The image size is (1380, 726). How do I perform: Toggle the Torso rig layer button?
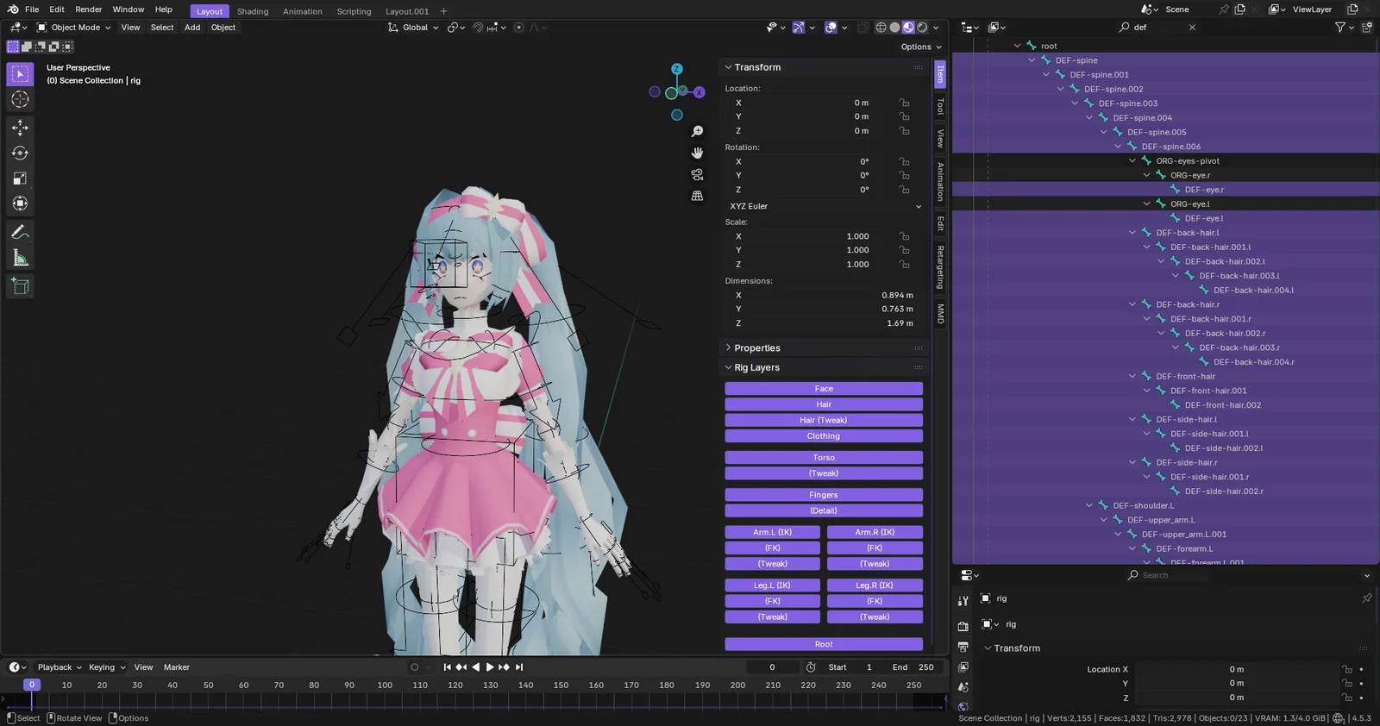coord(824,458)
